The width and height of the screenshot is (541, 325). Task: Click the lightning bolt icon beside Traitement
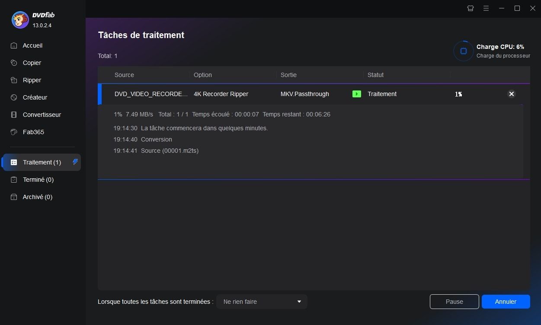pos(75,162)
